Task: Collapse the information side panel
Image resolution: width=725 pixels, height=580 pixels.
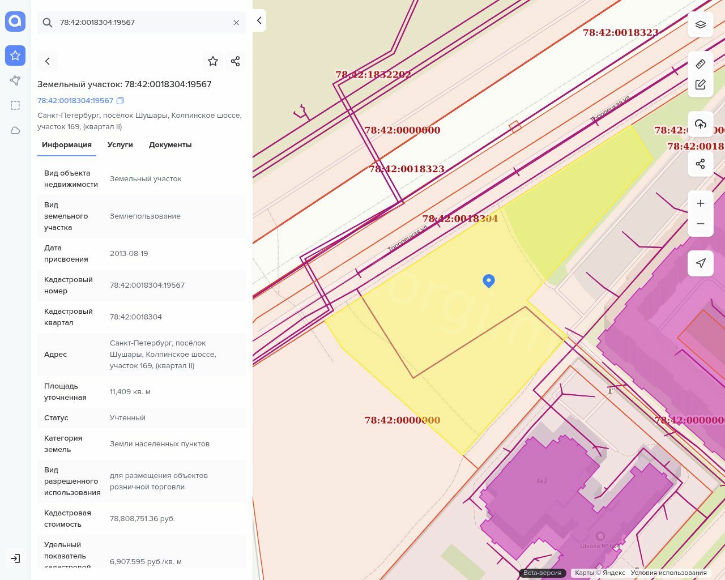Action: [x=259, y=20]
